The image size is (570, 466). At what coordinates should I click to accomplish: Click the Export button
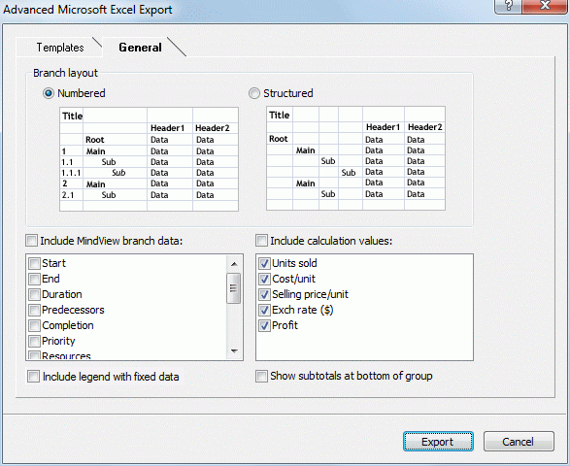pos(438,442)
